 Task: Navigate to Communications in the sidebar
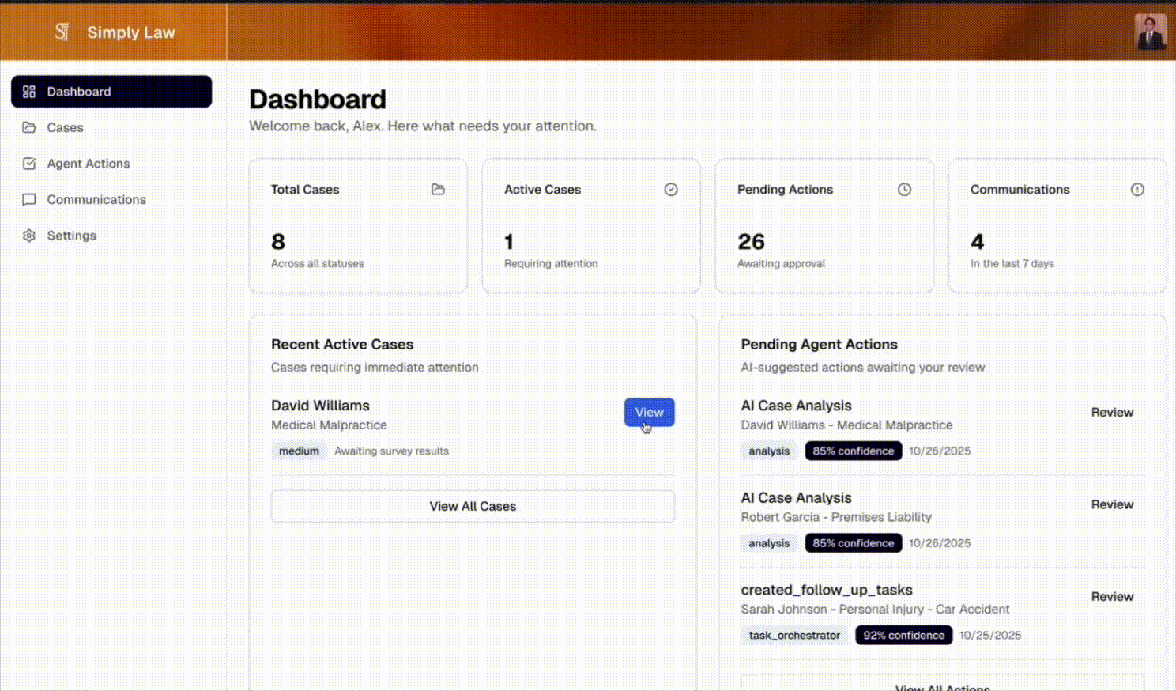coord(96,200)
